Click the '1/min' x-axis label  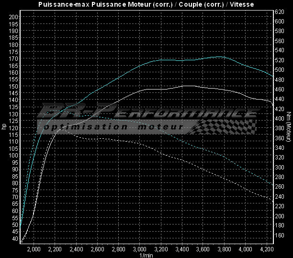[x=146, y=255]
